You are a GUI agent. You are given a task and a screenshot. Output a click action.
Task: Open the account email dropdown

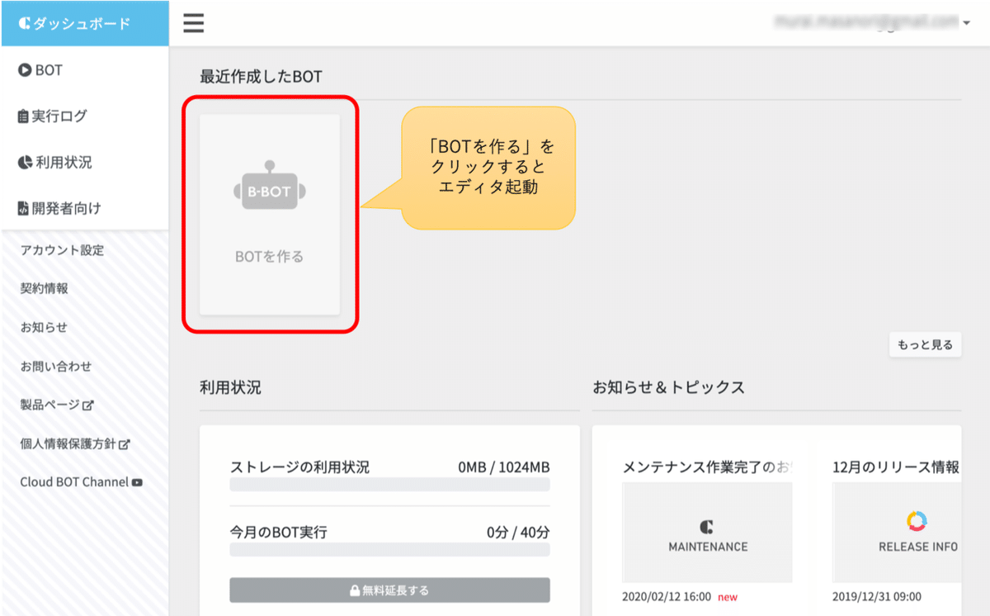click(965, 23)
